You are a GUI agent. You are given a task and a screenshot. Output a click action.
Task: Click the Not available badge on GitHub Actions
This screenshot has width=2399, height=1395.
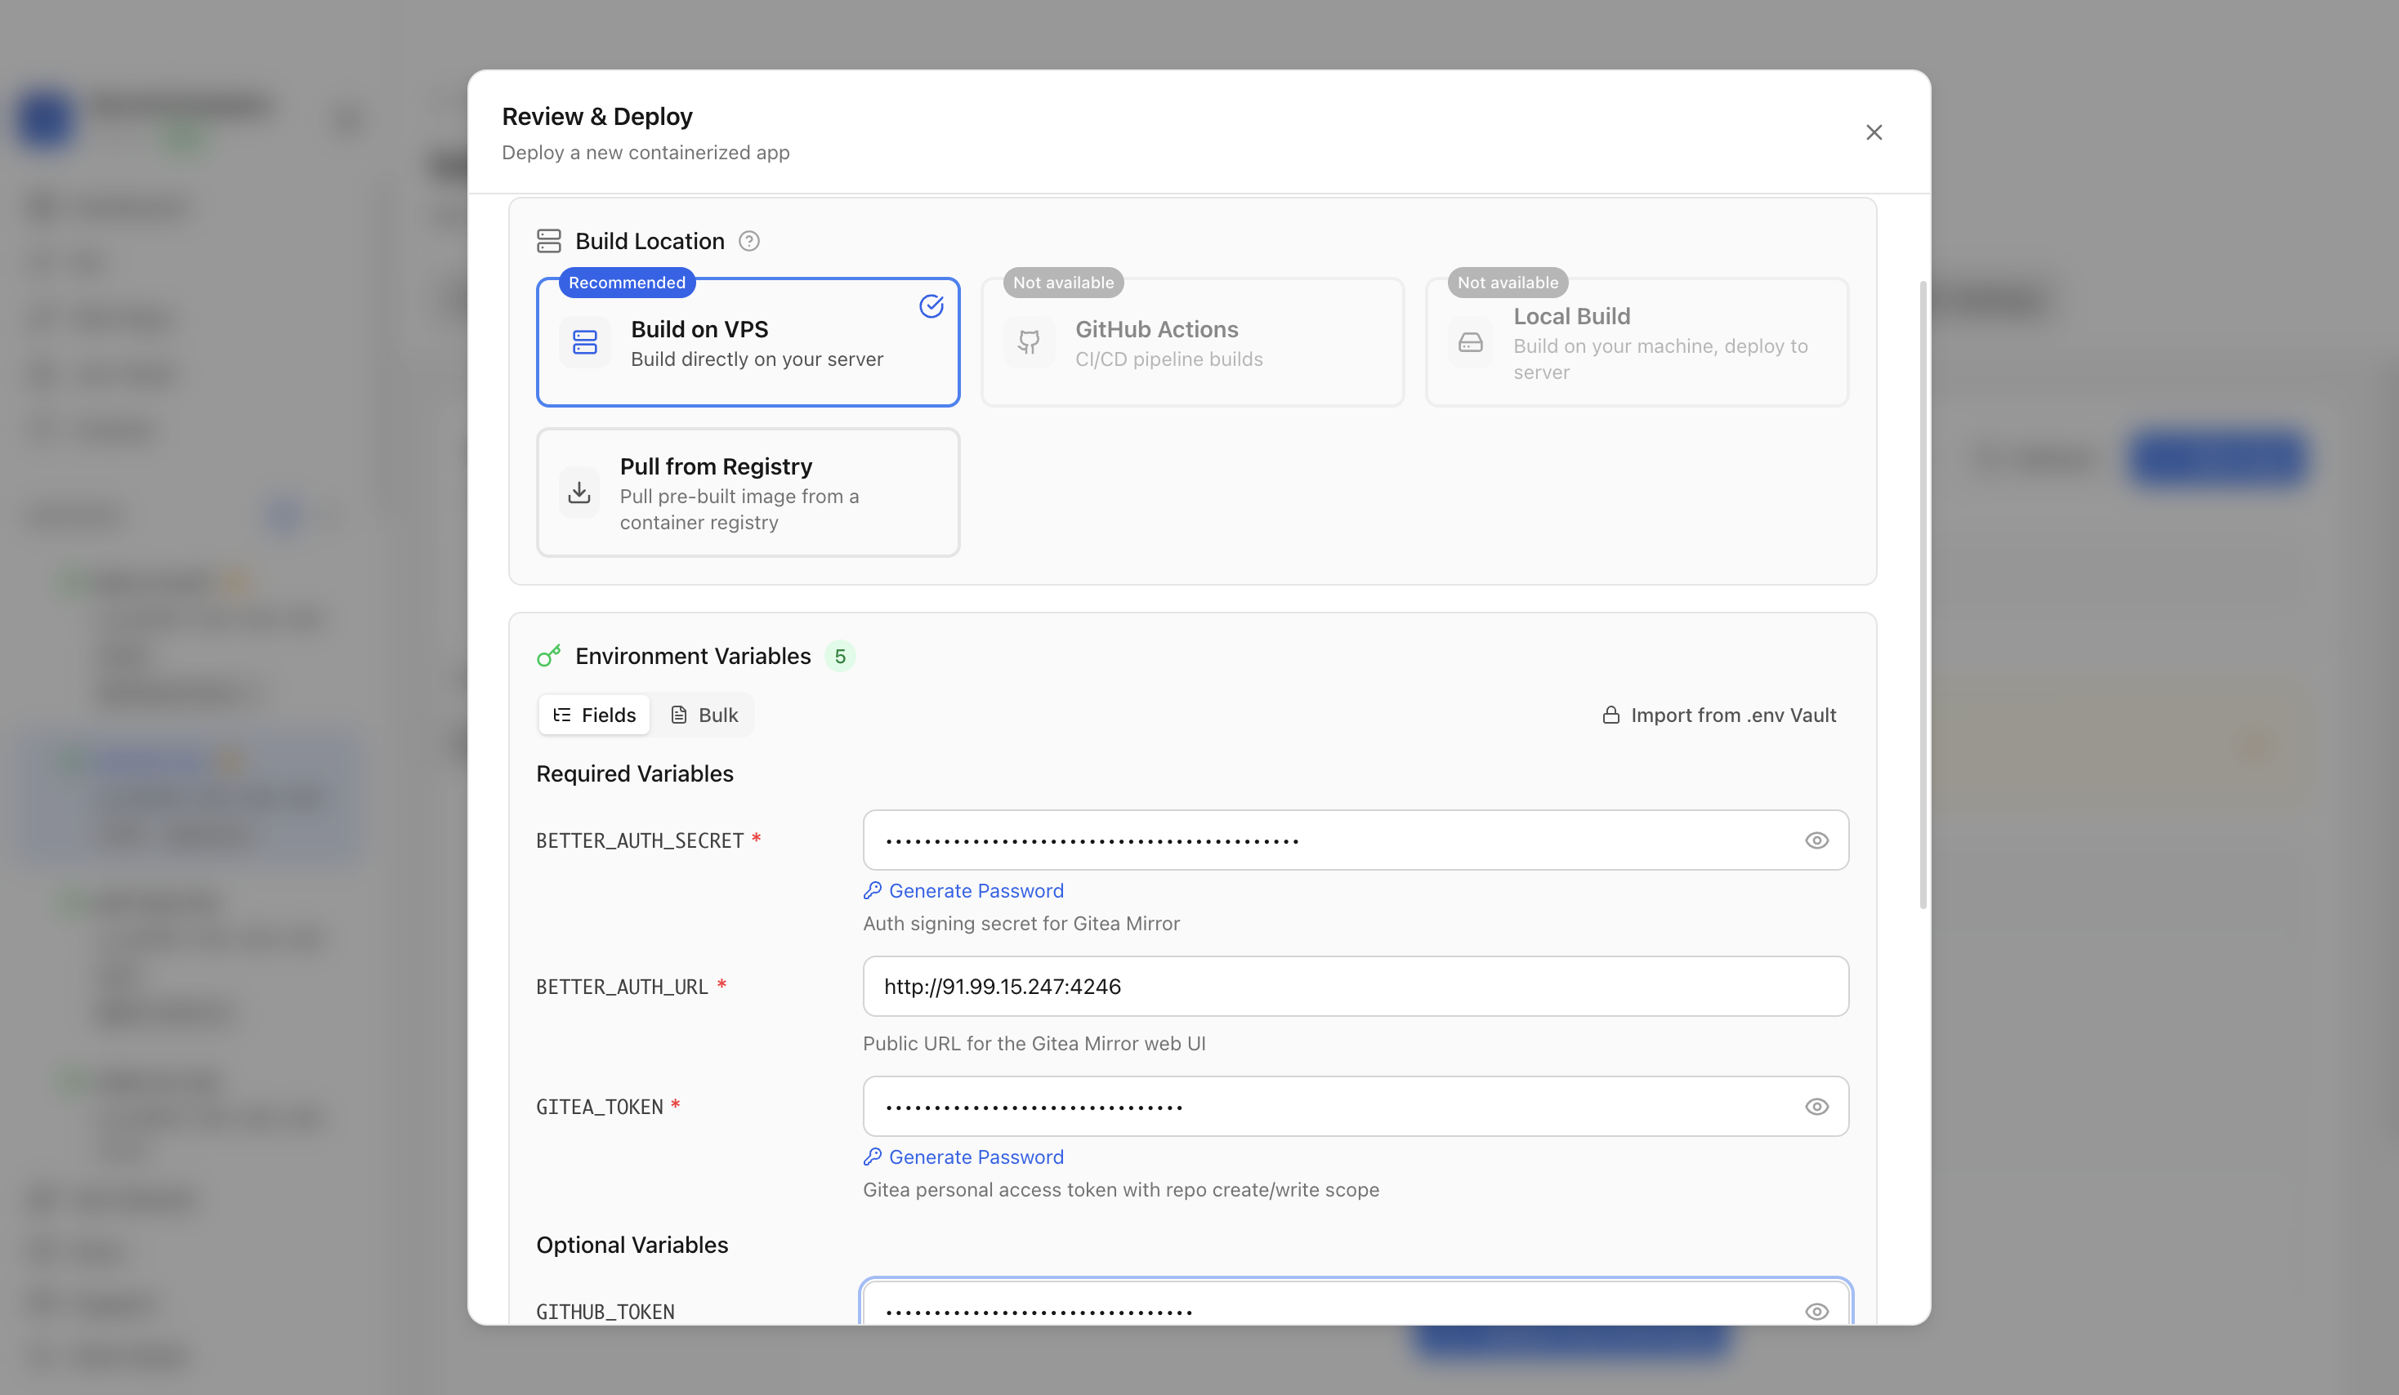click(x=1063, y=283)
